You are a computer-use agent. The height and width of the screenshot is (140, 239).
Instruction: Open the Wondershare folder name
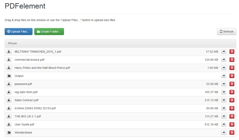coord(23,132)
